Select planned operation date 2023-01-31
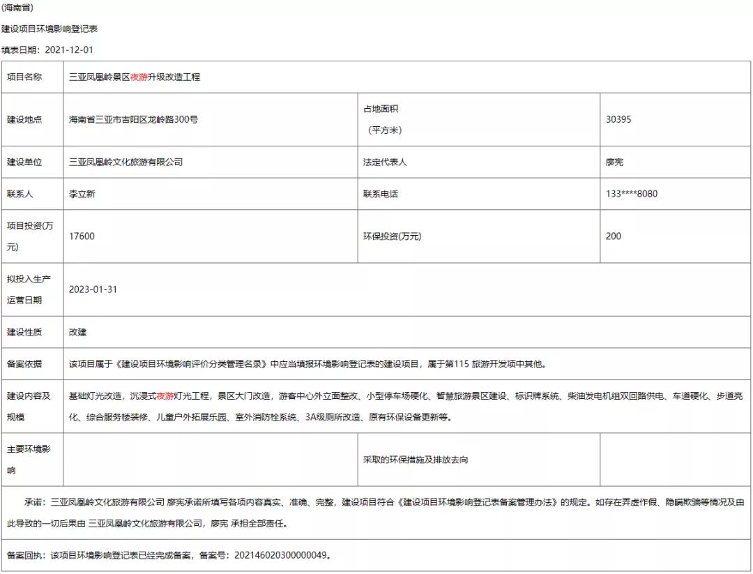753x574 pixels. [x=93, y=289]
